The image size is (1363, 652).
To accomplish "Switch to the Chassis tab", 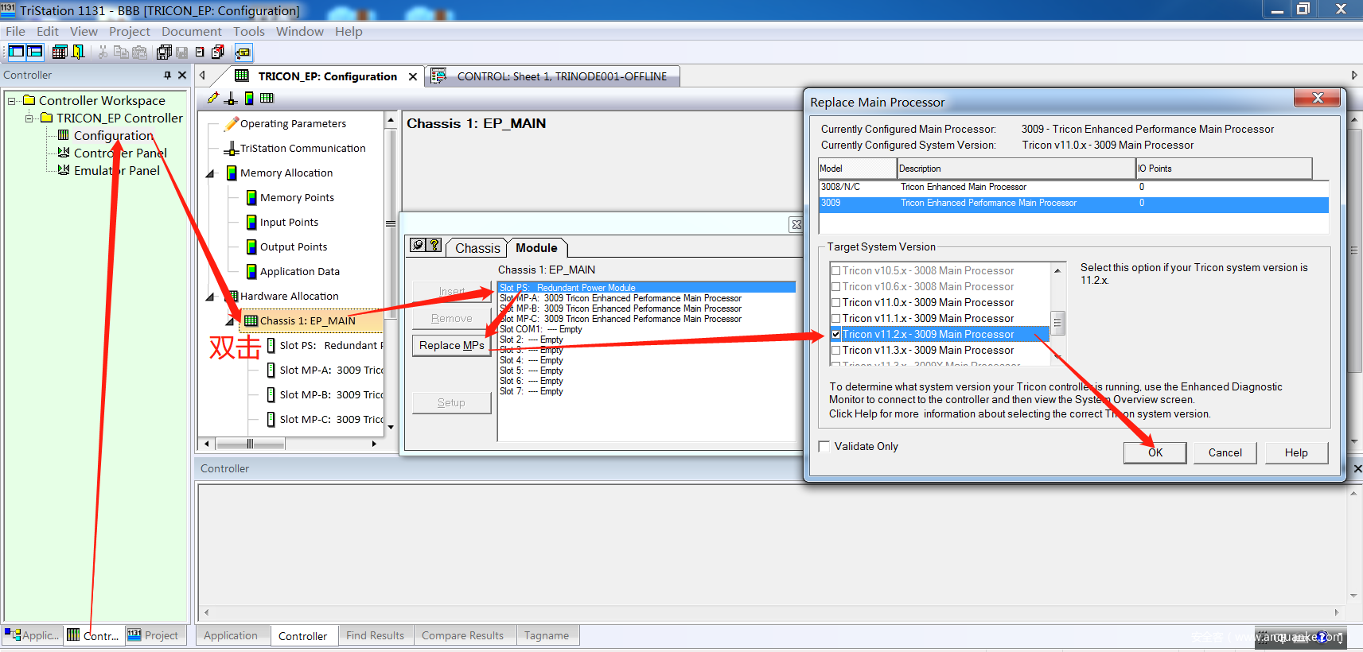I will point(477,248).
